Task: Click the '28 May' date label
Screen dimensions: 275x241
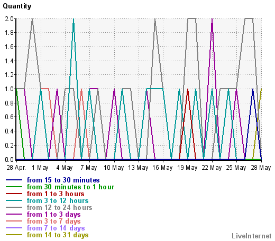Action: coord(261,168)
